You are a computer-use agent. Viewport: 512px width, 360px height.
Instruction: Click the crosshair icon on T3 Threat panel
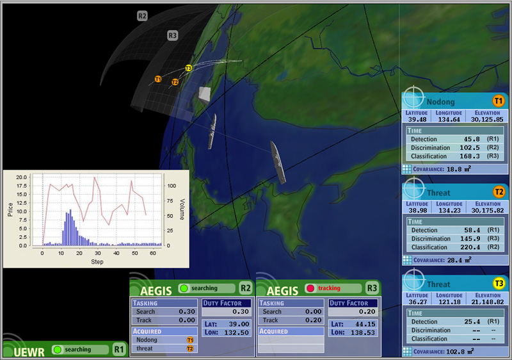click(x=413, y=279)
